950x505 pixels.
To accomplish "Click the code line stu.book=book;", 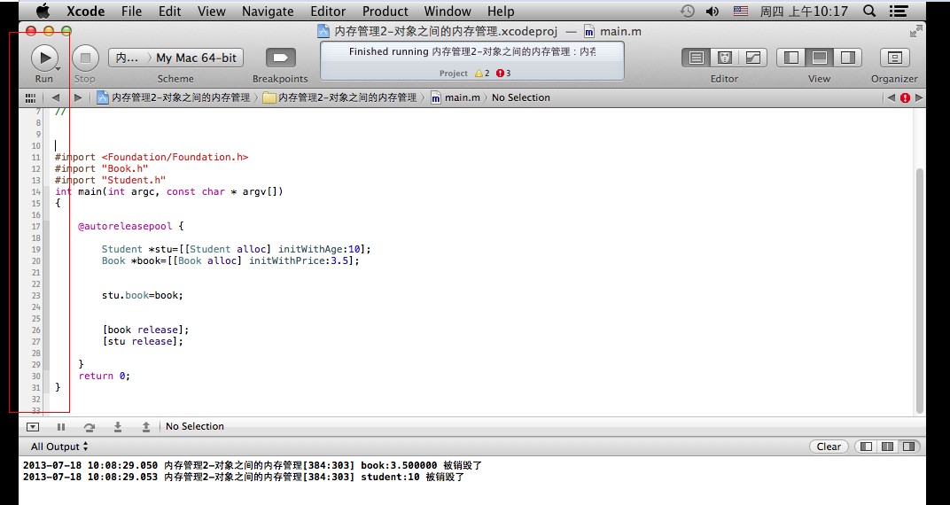I will click(x=143, y=296).
